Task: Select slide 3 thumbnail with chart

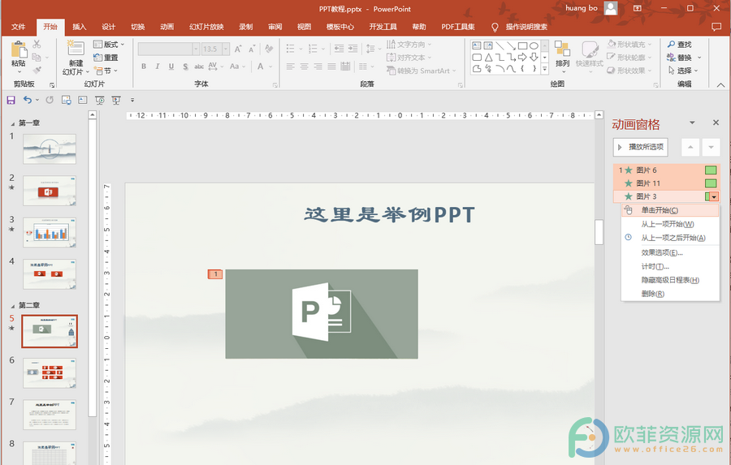Action: pyautogui.click(x=50, y=232)
